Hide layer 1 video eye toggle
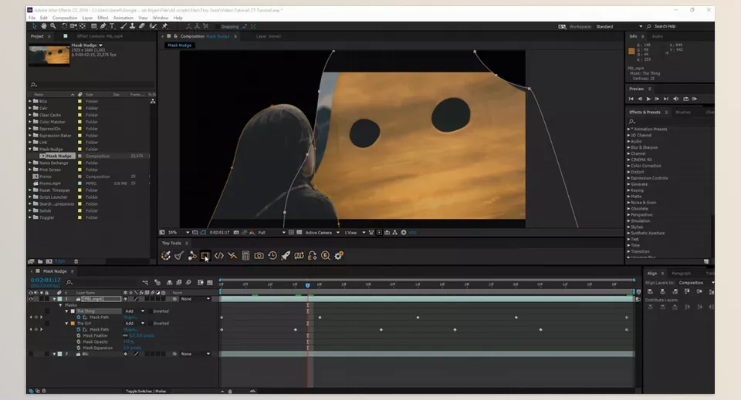The width and height of the screenshot is (741, 400). coord(31,299)
